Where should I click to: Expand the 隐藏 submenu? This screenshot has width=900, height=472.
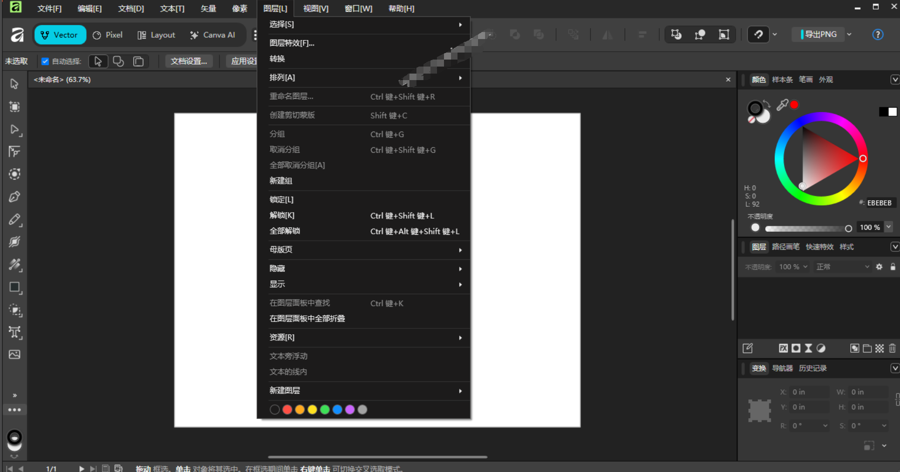click(x=363, y=269)
